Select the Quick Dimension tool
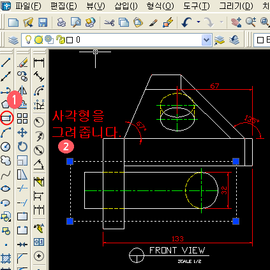The image size is (270, 270). click(x=39, y=182)
